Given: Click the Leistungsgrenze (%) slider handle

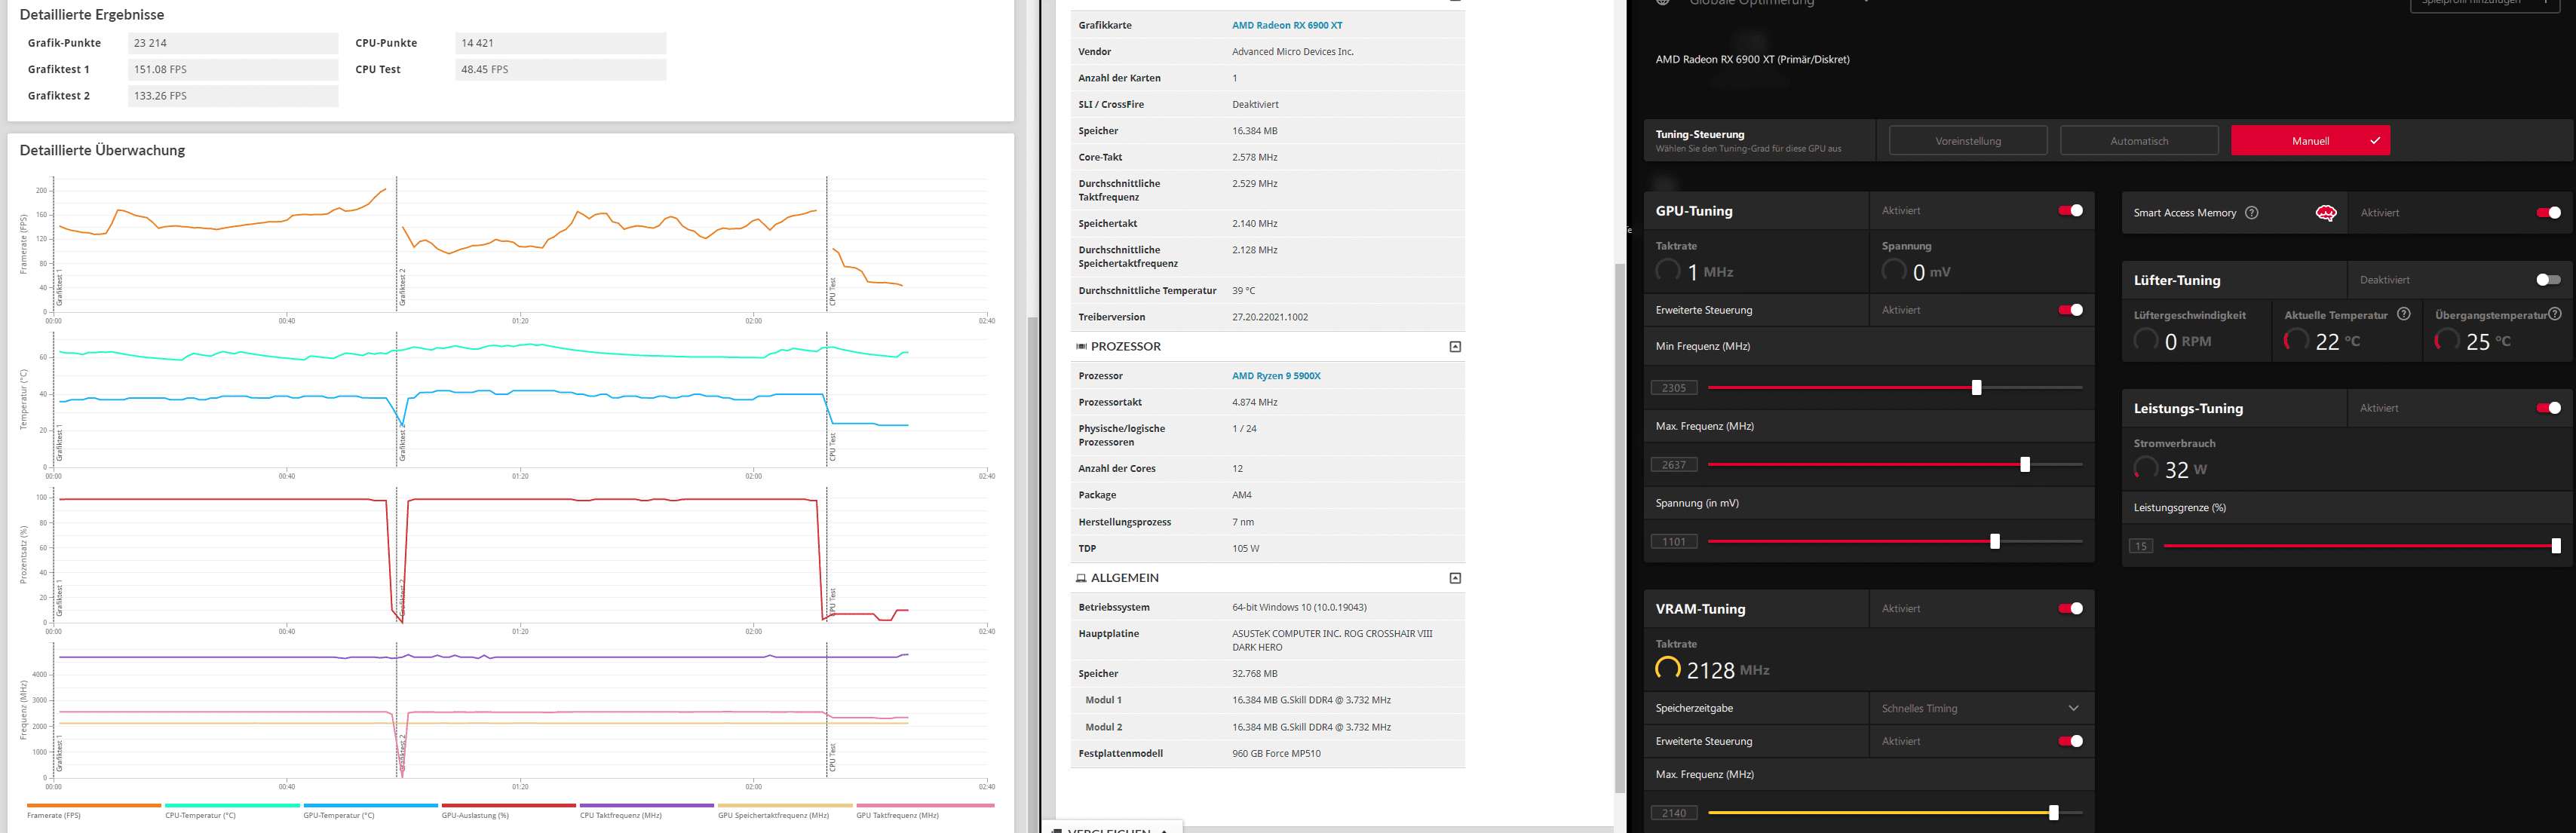Looking at the screenshot, I should pyautogui.click(x=2556, y=546).
